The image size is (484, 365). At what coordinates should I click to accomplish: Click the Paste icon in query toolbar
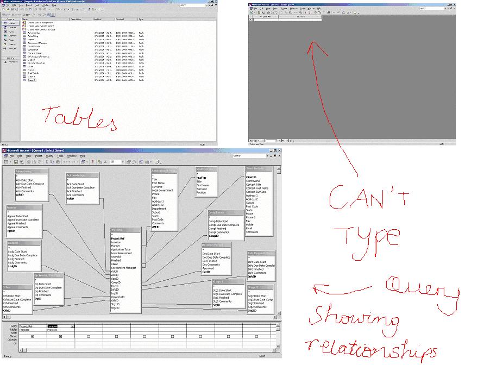pyautogui.click(x=58, y=162)
